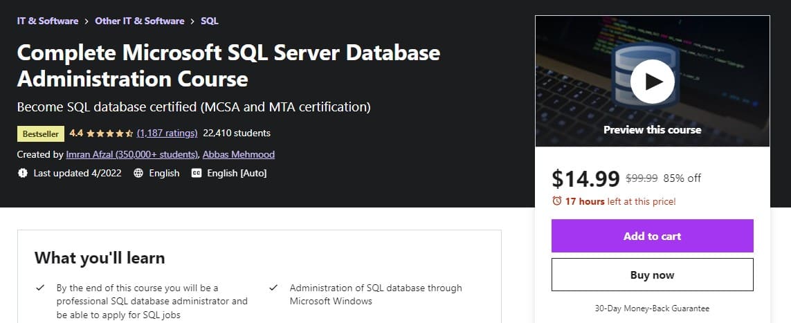
Task: Click the Bestseller badge
Action: [41, 133]
